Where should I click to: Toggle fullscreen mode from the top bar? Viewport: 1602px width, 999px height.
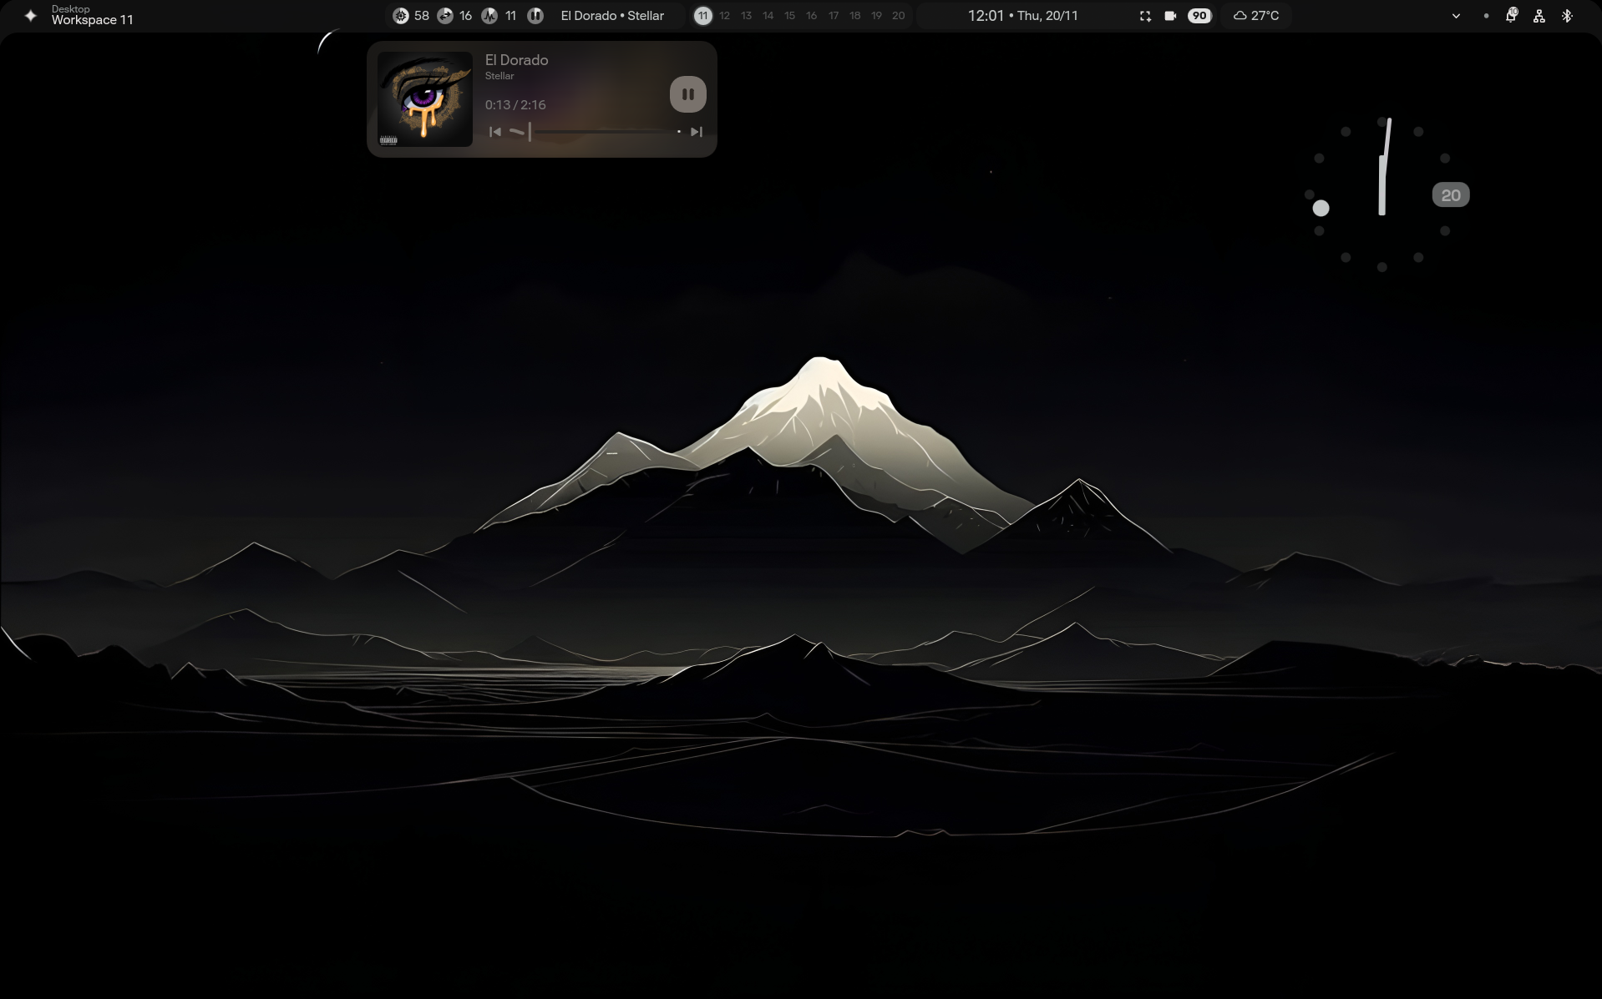[1144, 15]
